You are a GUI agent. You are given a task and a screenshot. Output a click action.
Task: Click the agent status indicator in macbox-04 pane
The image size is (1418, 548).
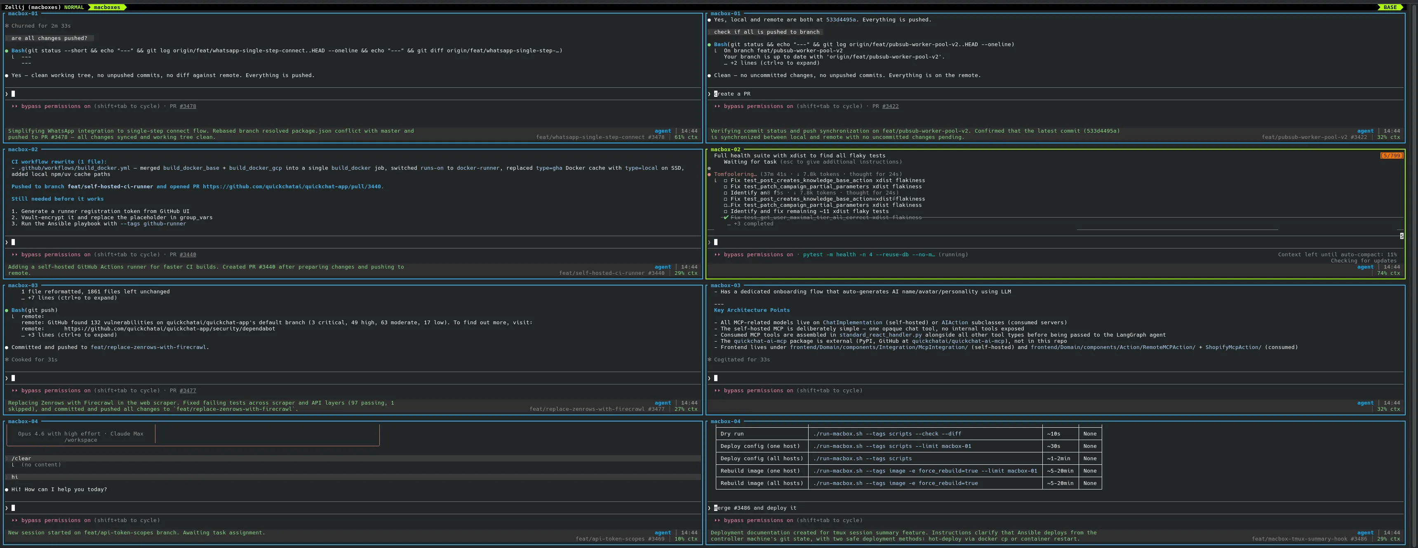663,533
